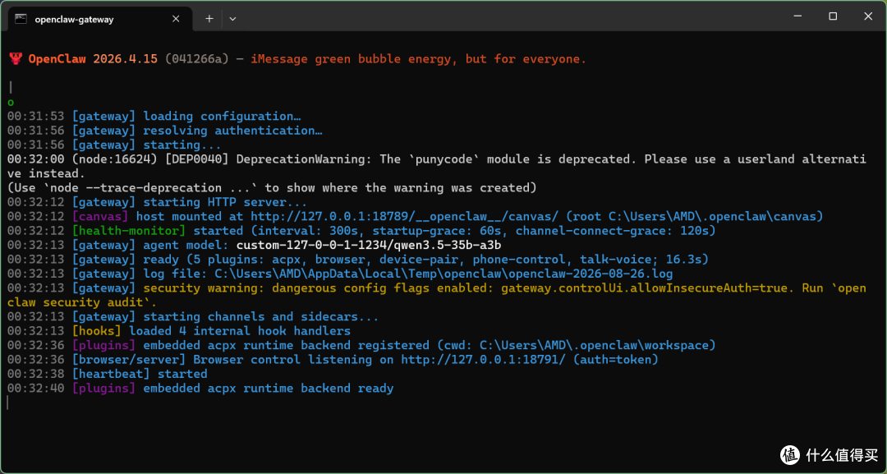Click the "resolving authentication…" log line
The width and height of the screenshot is (887, 474).
click(164, 131)
